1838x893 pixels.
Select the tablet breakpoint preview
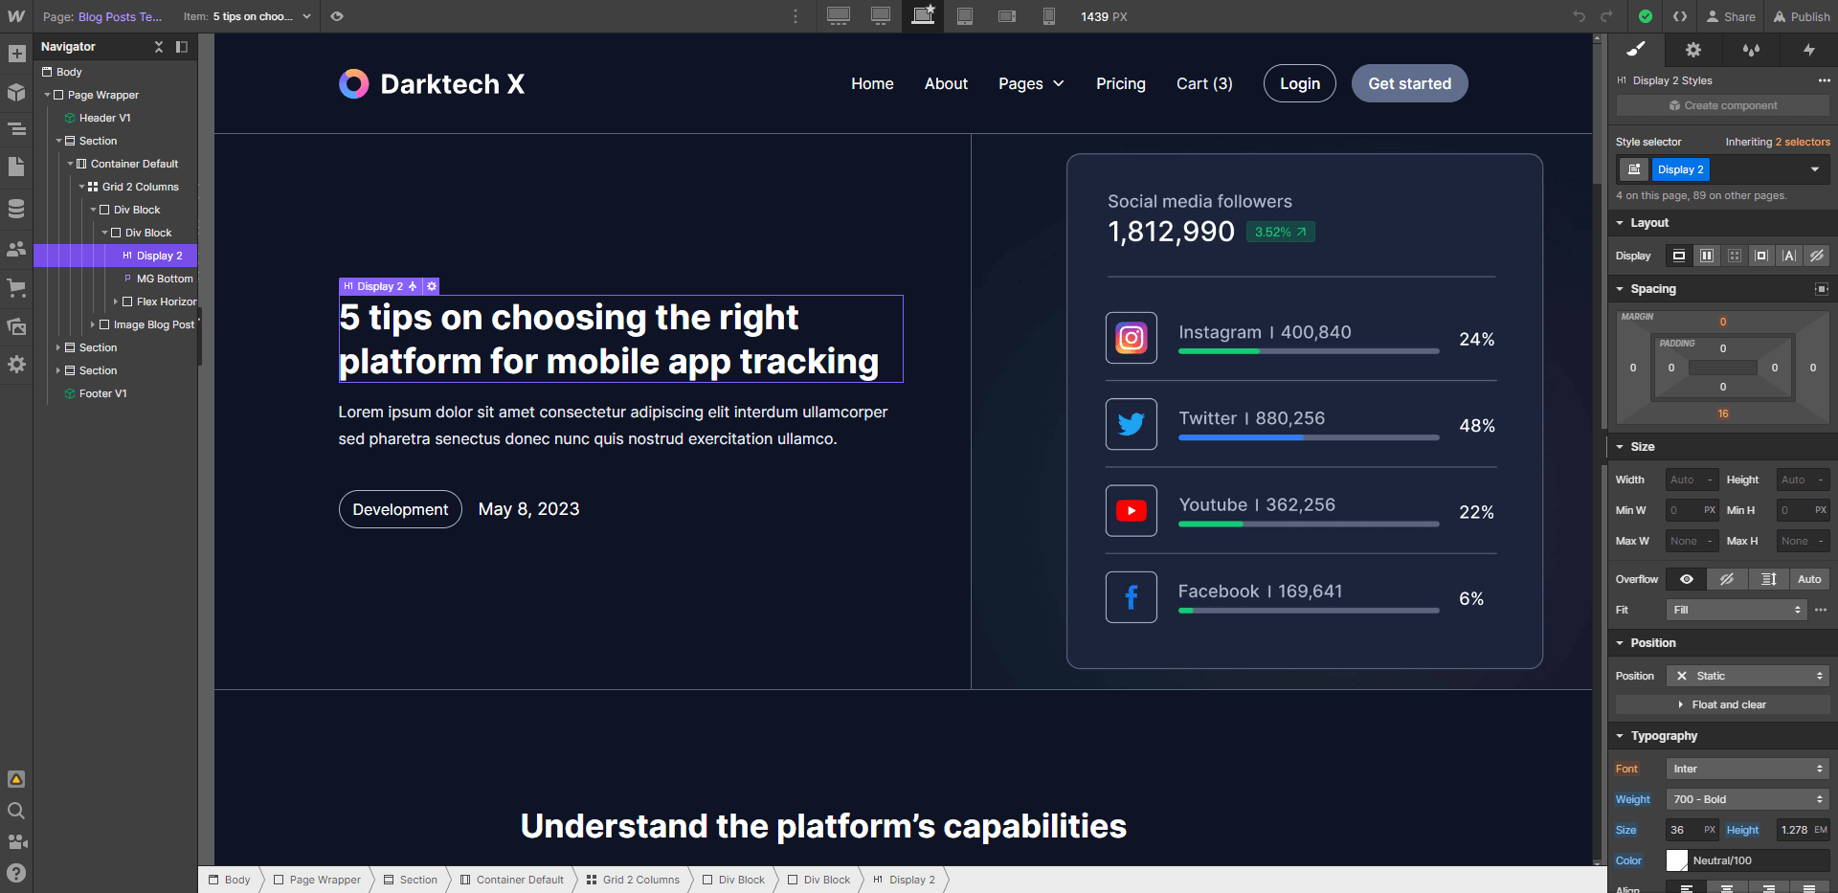(965, 16)
